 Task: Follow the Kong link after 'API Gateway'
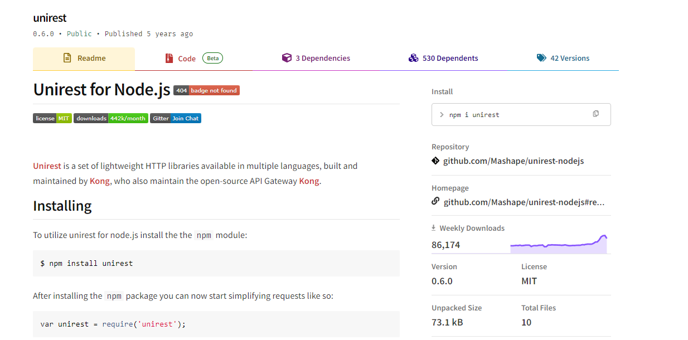309,181
